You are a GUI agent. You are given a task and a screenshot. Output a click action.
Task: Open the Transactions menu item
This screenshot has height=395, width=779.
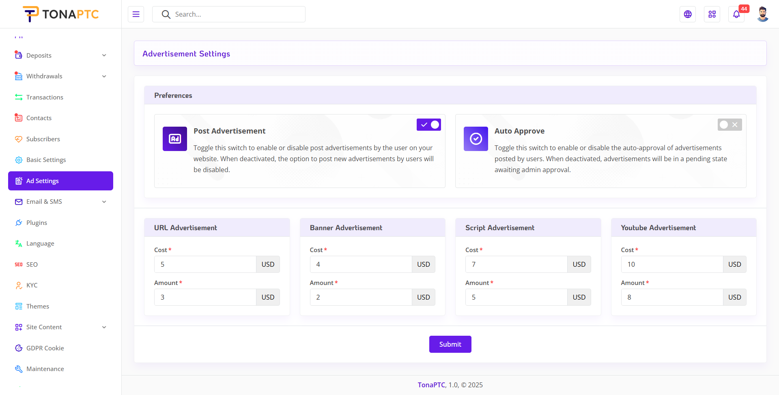tap(45, 97)
